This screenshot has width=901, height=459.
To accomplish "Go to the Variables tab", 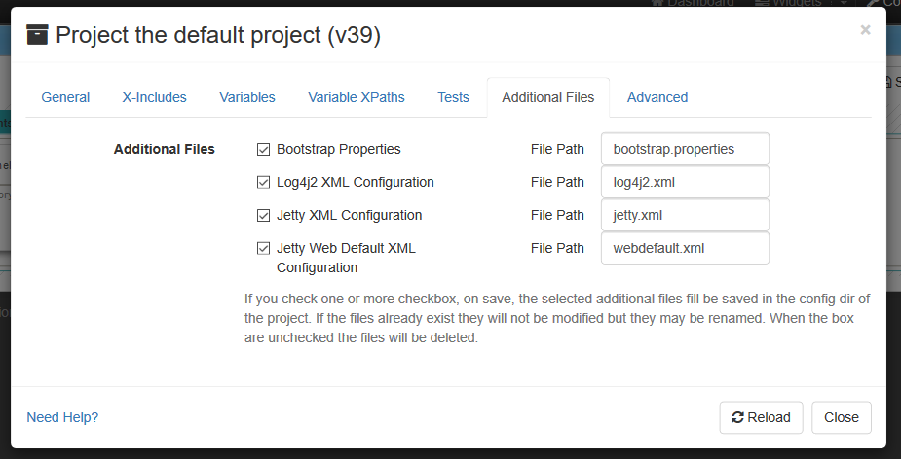I will tap(247, 97).
